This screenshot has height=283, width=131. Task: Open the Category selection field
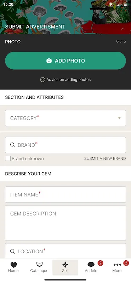65,118
